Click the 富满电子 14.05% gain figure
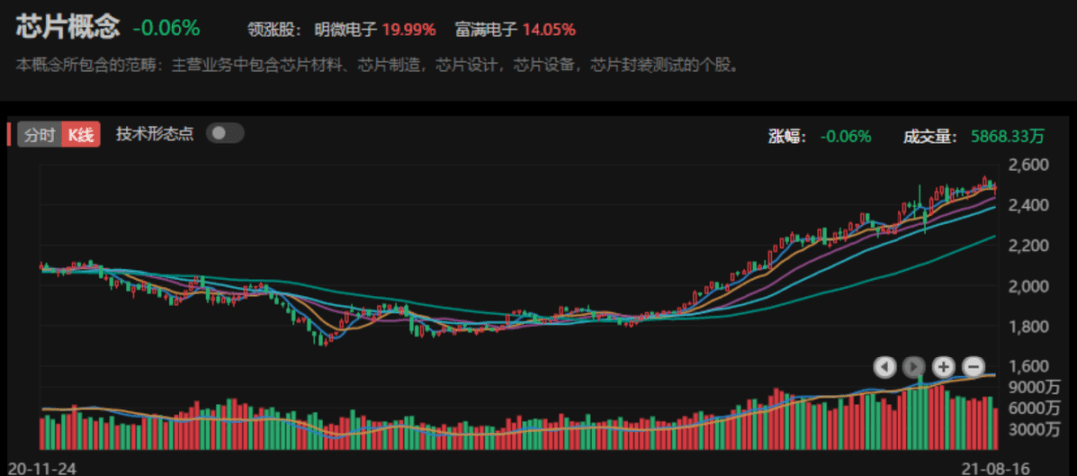Viewport: 1077px width, 476px height. (548, 30)
